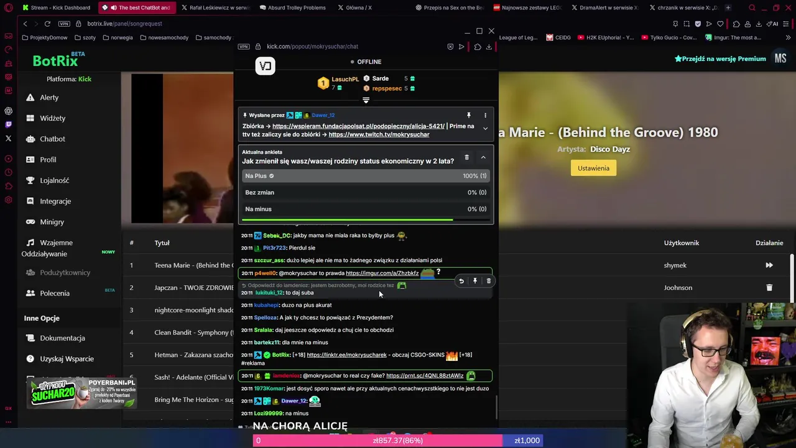Delete the hovered chat message
The height and width of the screenshot is (448, 796).
pyautogui.click(x=489, y=281)
